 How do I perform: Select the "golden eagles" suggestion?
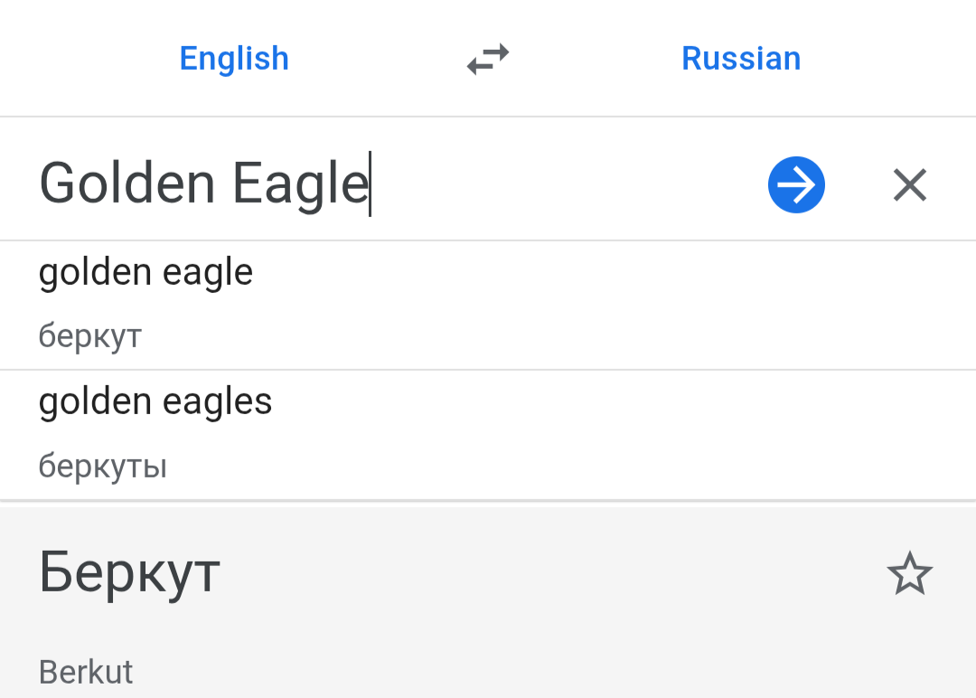[155, 401]
